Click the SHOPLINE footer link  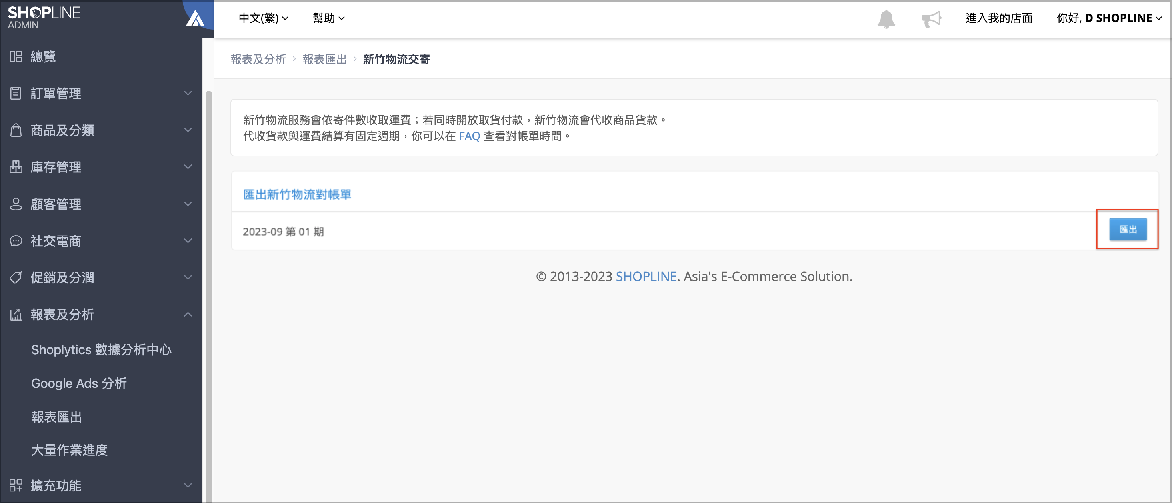point(646,277)
